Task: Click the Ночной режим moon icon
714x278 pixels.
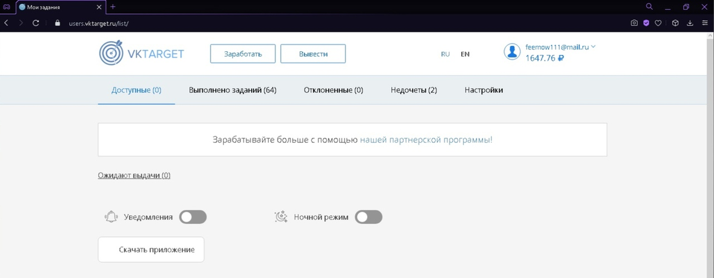Action: (281, 217)
